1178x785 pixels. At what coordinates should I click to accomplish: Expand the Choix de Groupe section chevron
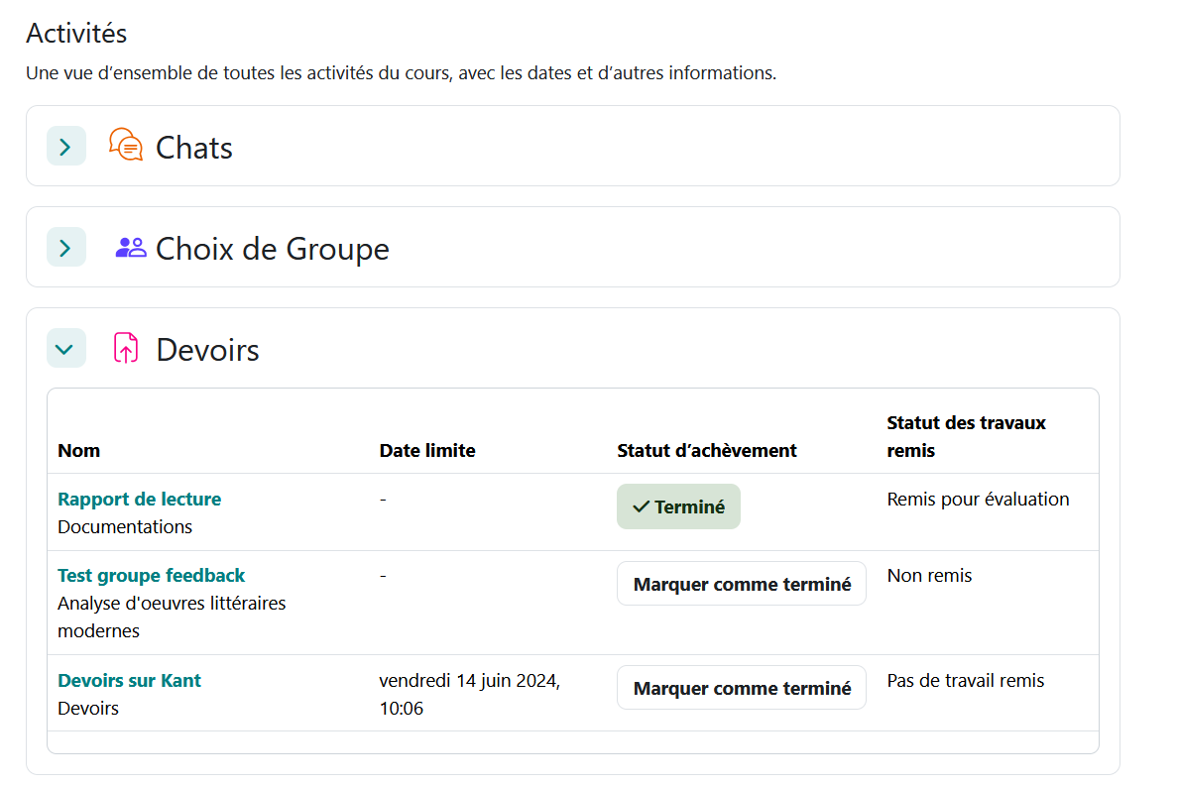click(65, 248)
